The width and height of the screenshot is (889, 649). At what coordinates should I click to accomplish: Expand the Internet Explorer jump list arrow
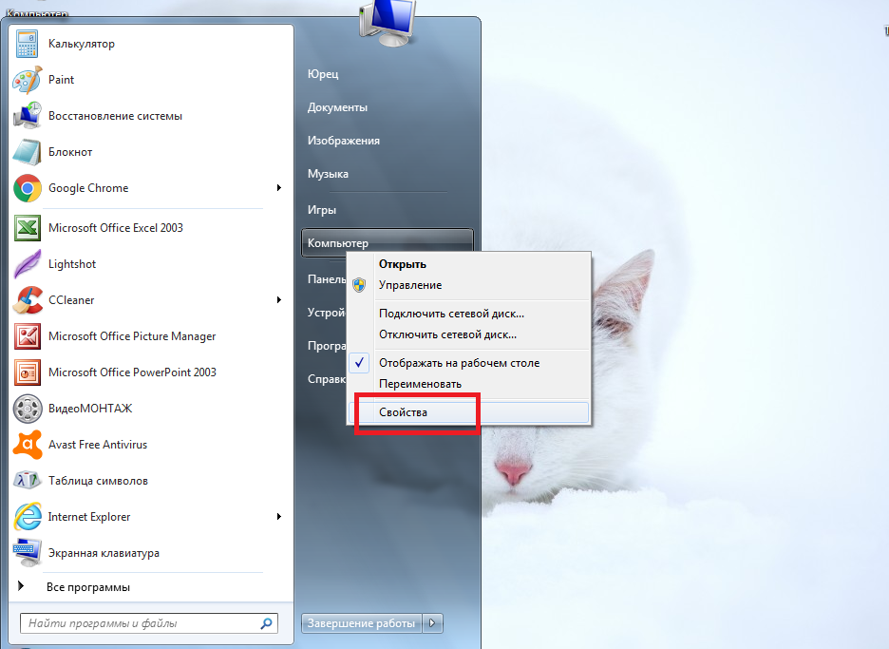click(x=279, y=516)
